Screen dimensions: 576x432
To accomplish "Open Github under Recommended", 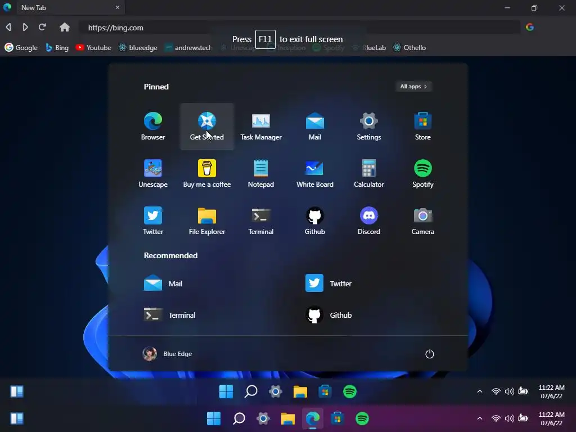I will point(328,315).
